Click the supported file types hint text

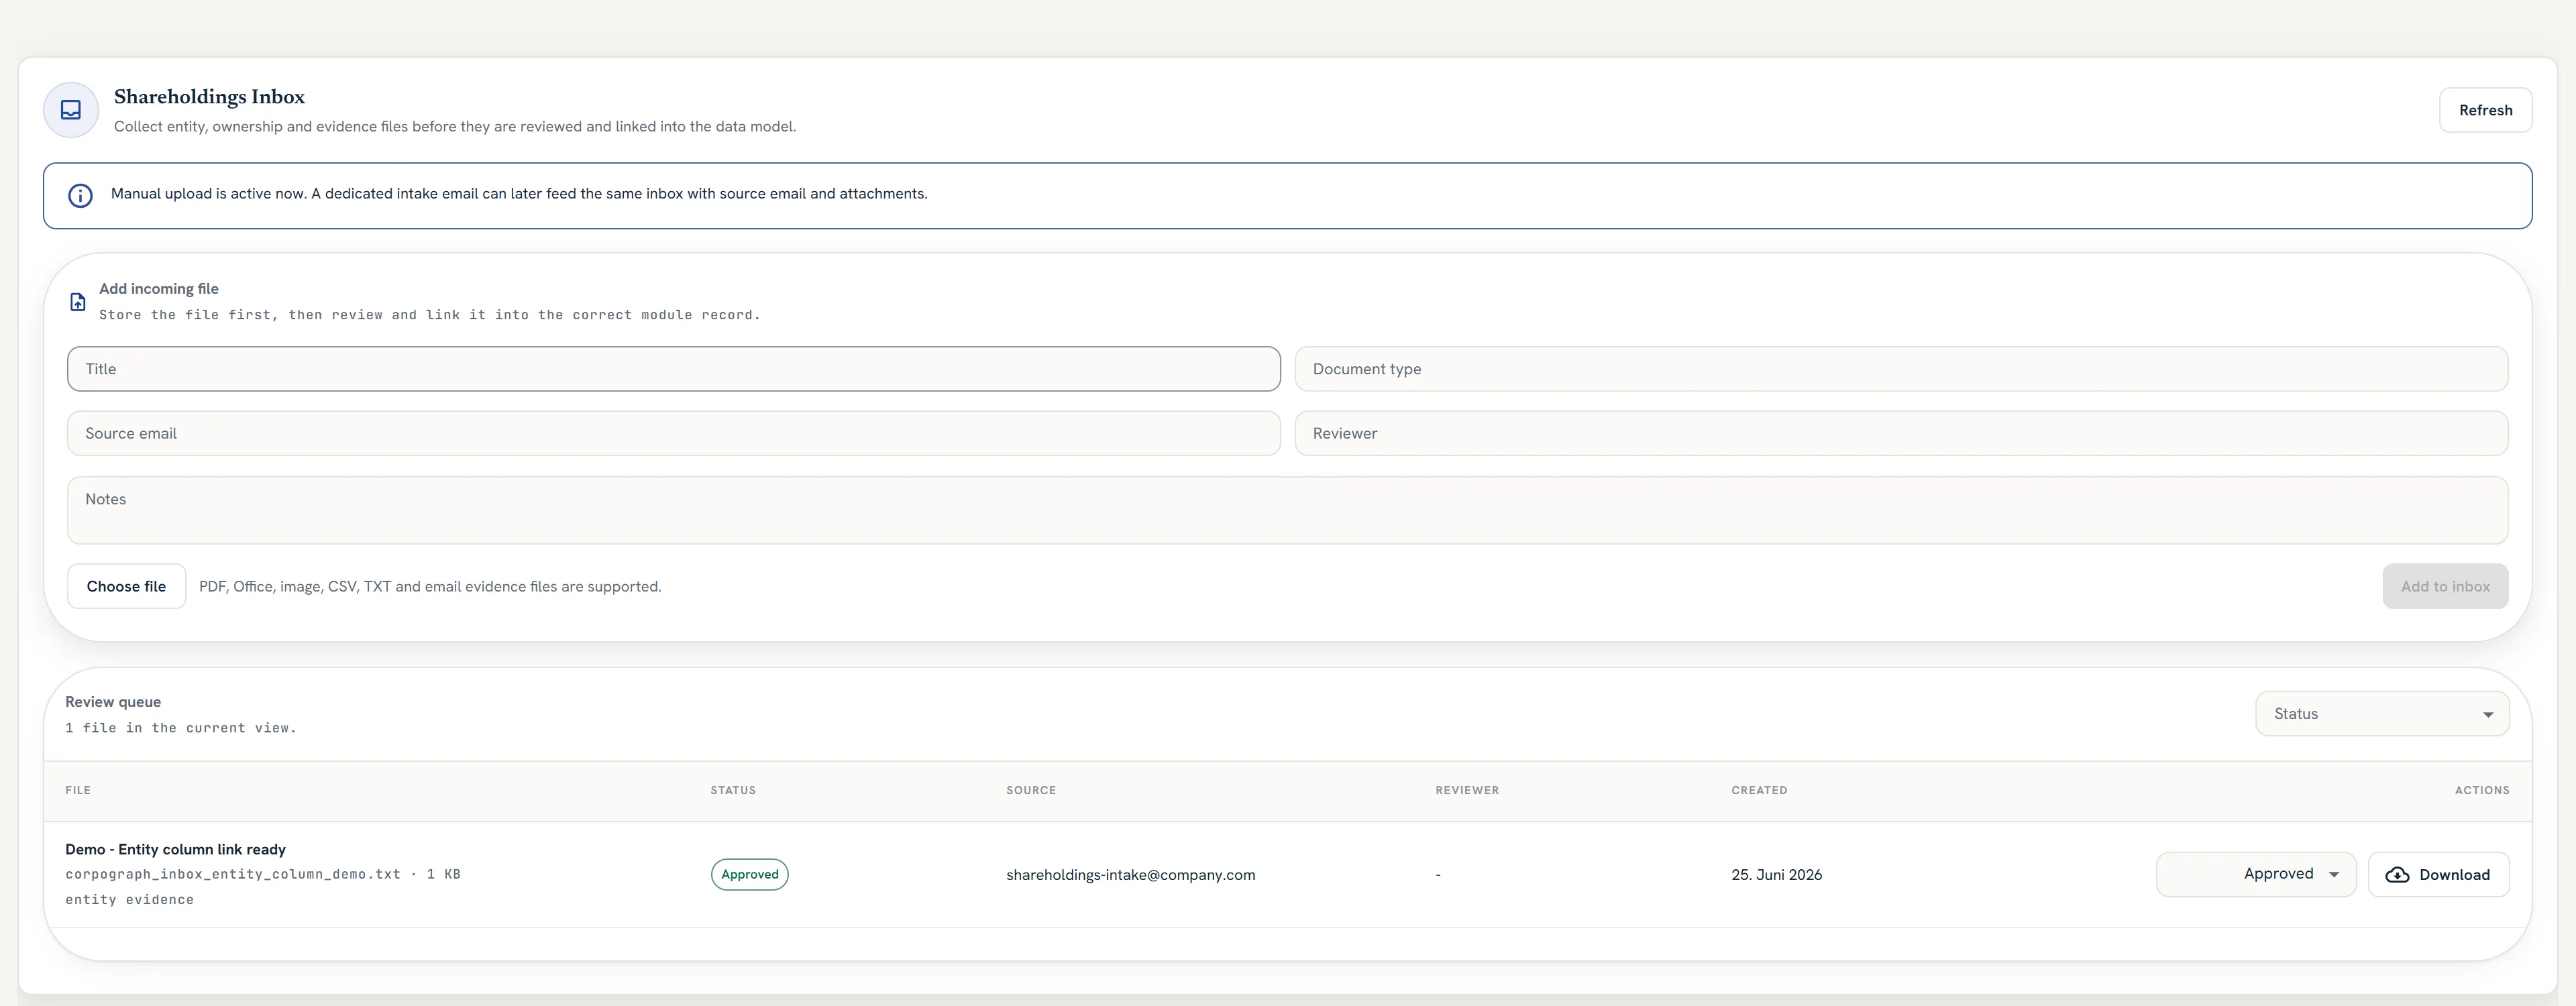click(430, 587)
